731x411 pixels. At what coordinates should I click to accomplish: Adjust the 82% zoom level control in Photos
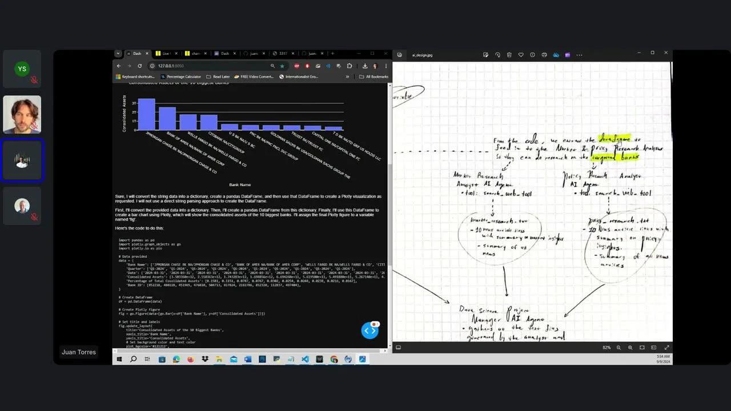(607, 347)
